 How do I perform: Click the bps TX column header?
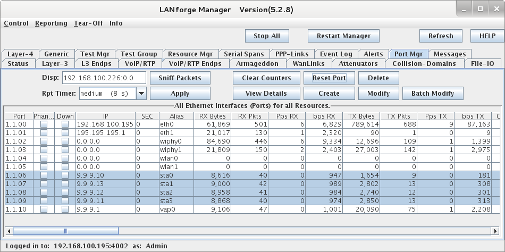click(x=473, y=116)
